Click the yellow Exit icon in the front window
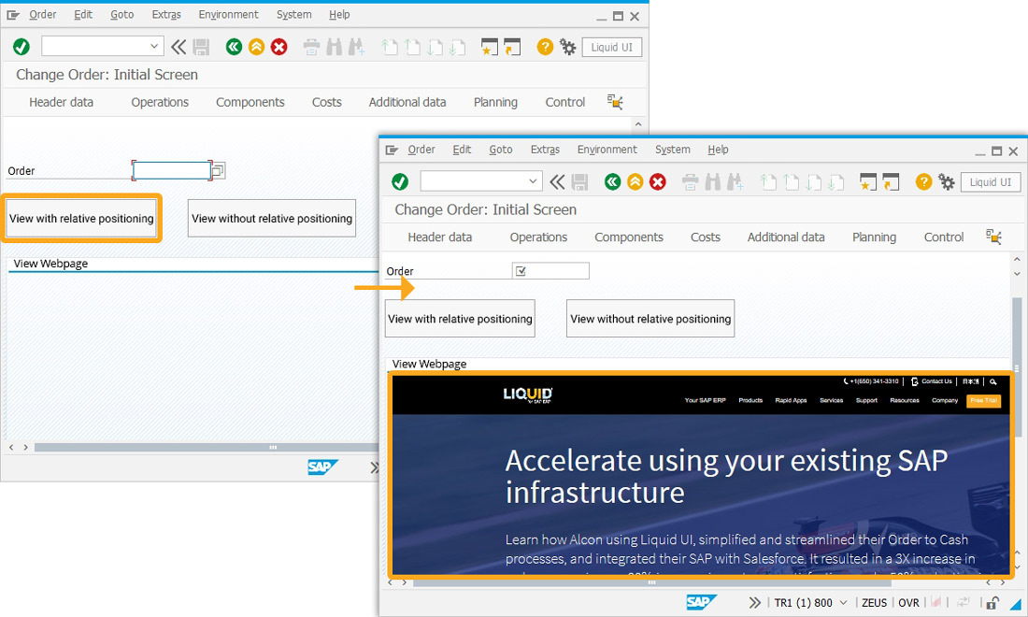 (635, 181)
